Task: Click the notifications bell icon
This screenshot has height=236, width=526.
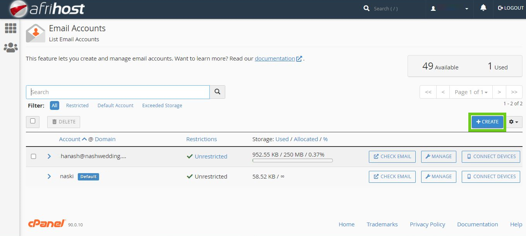Action: tap(483, 8)
